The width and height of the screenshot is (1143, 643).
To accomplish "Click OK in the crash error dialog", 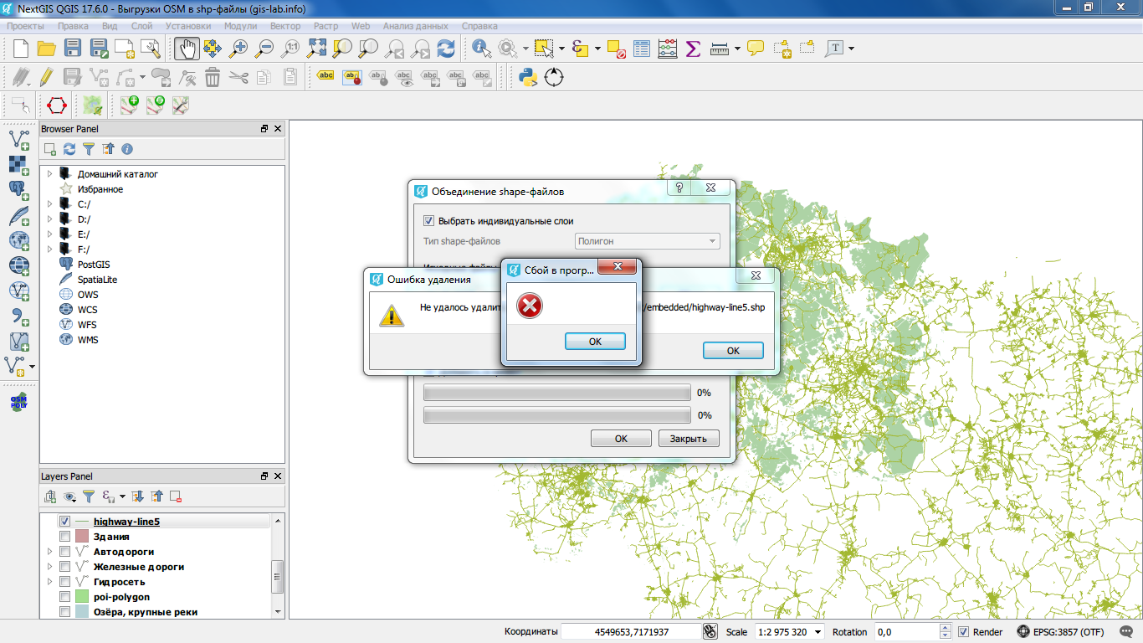I will [x=595, y=342].
